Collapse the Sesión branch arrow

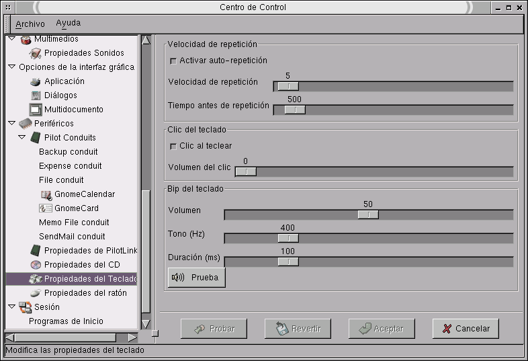12,307
